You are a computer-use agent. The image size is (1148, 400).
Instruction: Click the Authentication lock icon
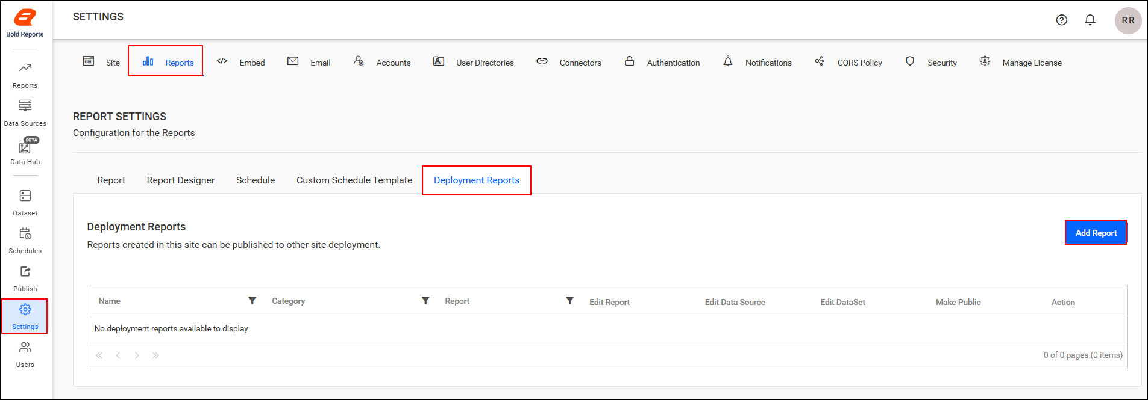pos(629,61)
